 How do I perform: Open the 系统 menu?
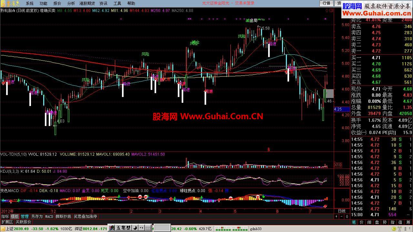pos(29,4)
